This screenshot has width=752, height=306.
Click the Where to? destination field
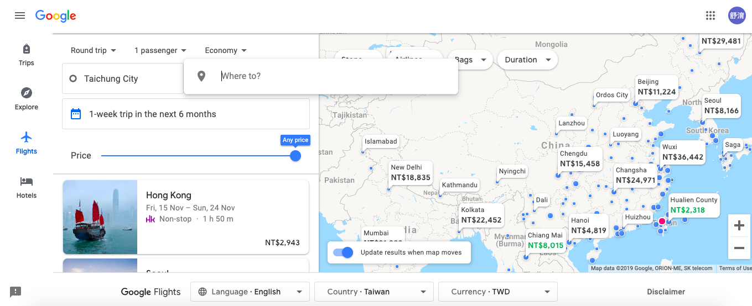[x=332, y=76]
